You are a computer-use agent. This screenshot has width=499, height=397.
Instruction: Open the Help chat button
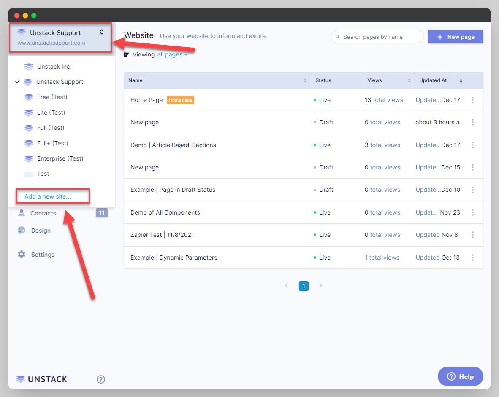point(460,376)
